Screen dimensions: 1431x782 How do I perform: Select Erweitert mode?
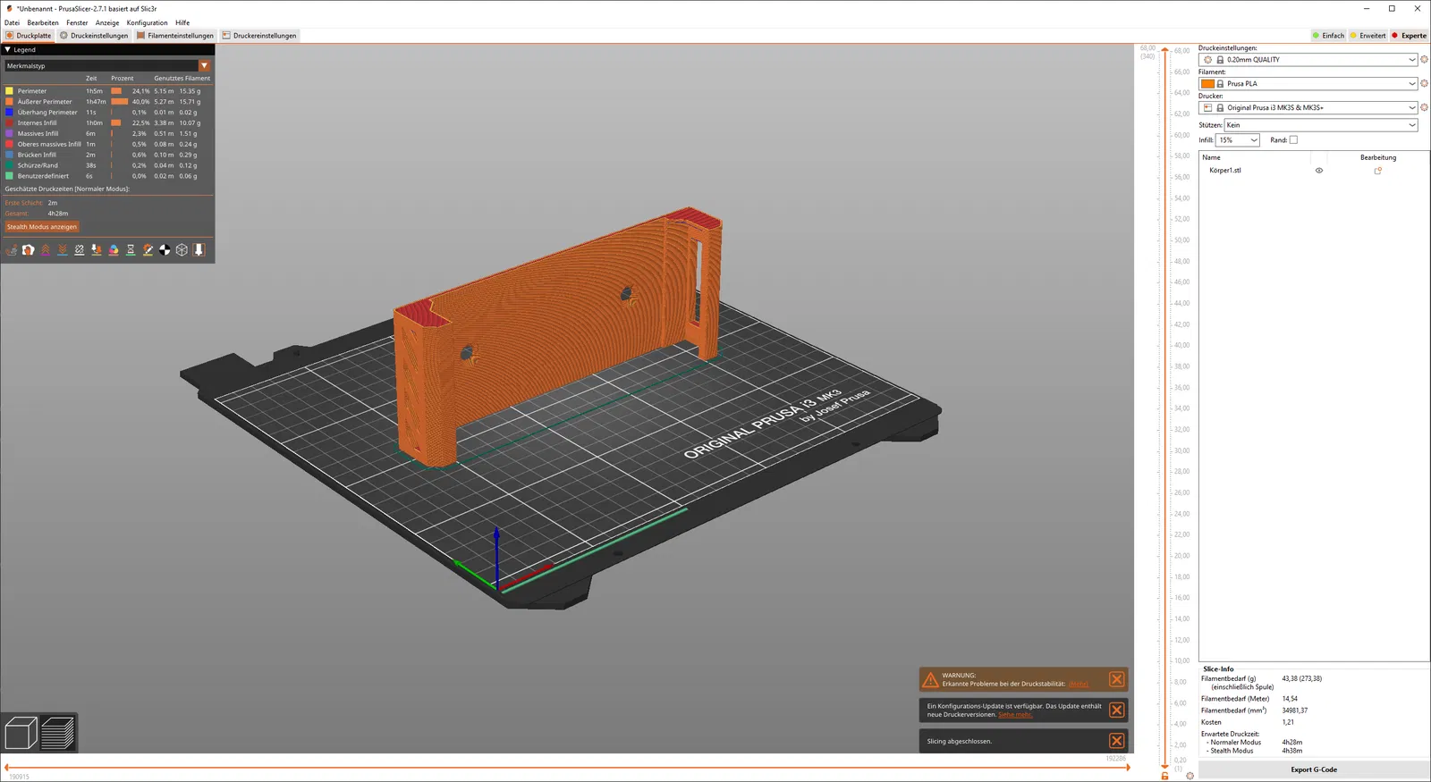[1368, 36]
